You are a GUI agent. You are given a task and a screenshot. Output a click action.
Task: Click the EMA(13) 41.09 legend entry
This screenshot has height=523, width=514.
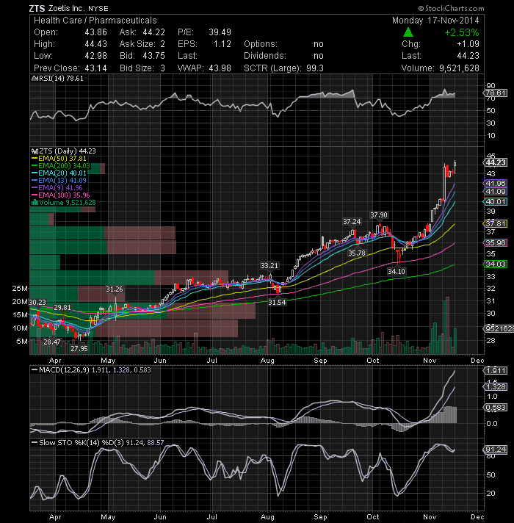(x=59, y=181)
